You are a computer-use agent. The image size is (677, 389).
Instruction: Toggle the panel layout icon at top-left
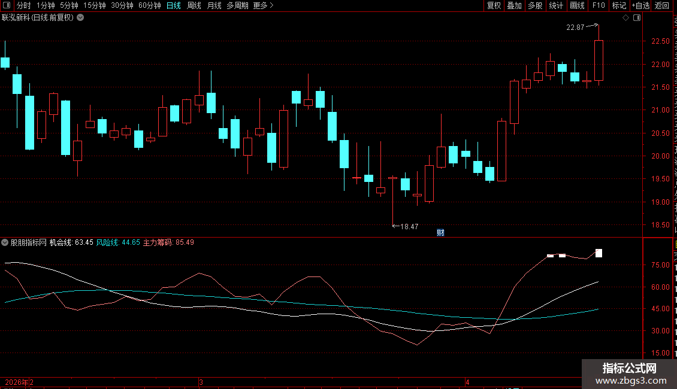[x=7, y=5]
